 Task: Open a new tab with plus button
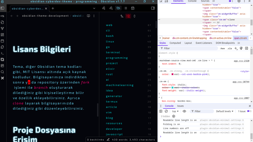tap(53, 9)
